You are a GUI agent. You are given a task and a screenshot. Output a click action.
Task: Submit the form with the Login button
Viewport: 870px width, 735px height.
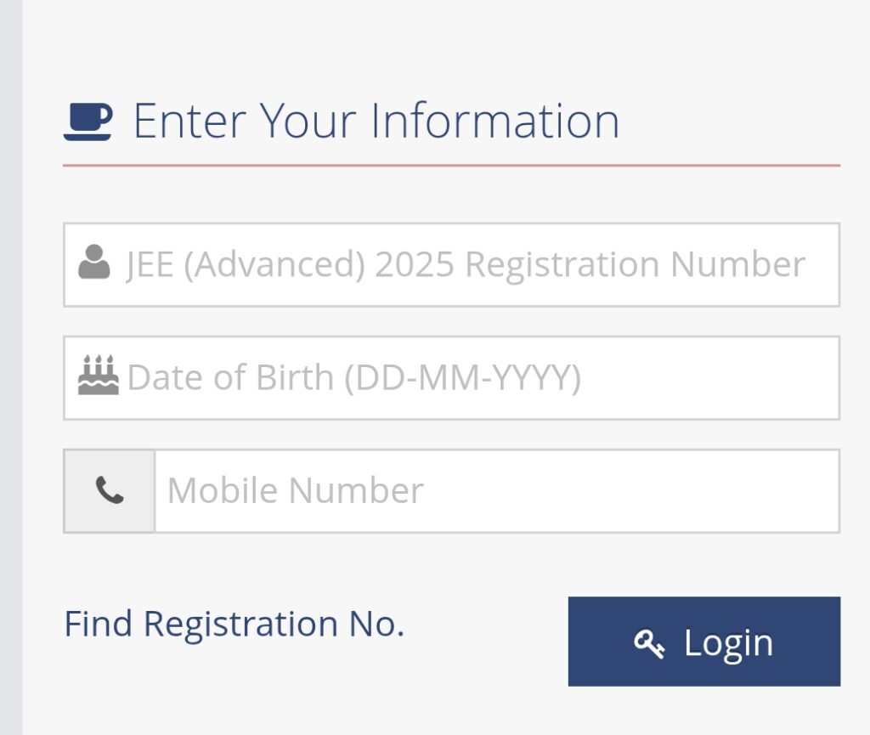coord(704,642)
